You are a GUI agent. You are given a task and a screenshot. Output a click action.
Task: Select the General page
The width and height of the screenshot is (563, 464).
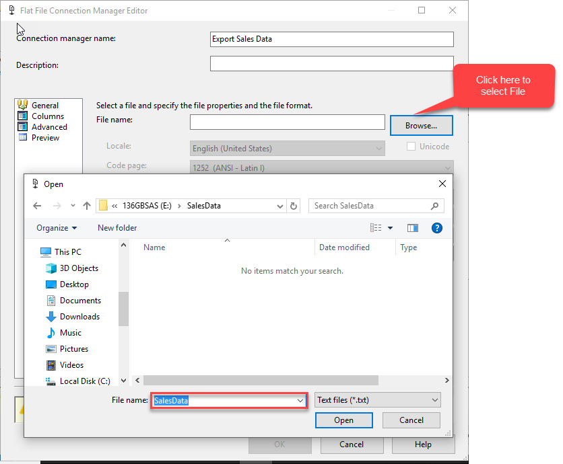45,106
